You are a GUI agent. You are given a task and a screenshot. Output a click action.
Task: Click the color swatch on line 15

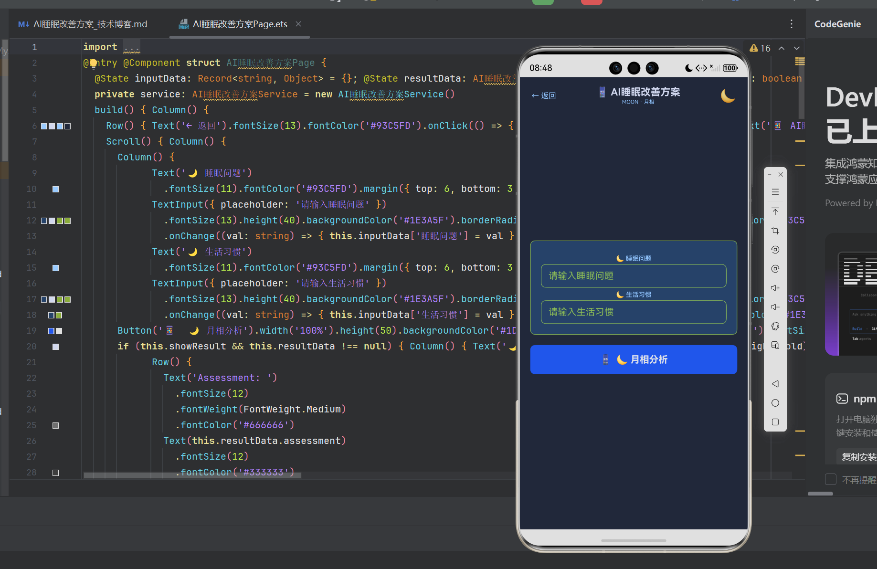55,268
